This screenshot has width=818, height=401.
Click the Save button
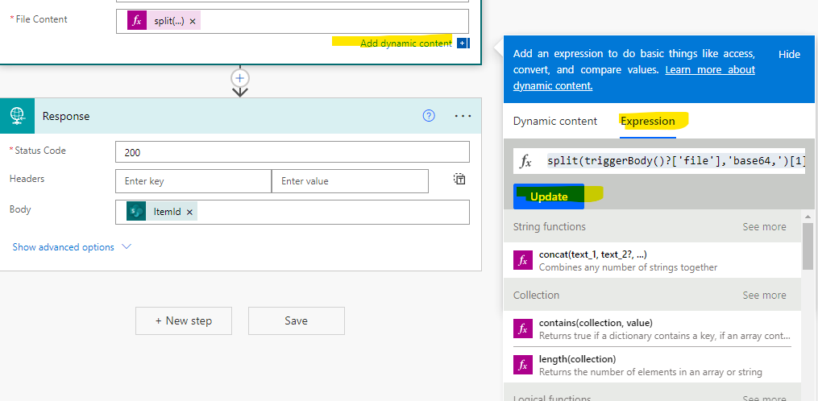click(296, 320)
